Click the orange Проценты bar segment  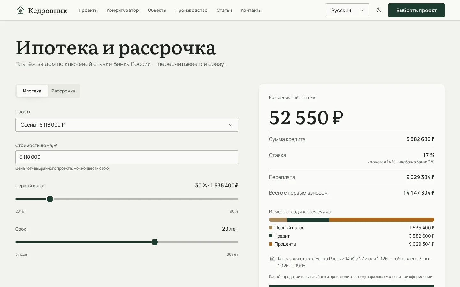coord(382,220)
